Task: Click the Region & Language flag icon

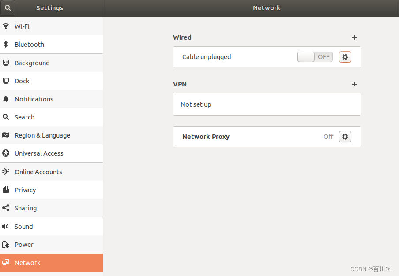Action: [x=6, y=135]
